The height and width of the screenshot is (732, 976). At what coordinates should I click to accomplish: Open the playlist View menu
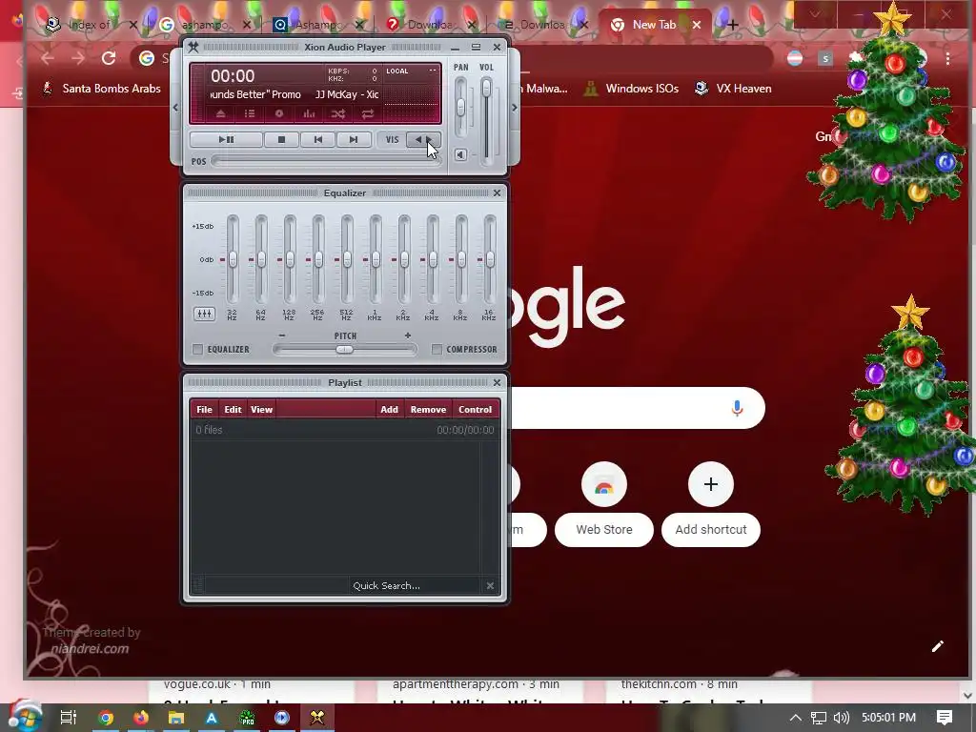click(261, 409)
